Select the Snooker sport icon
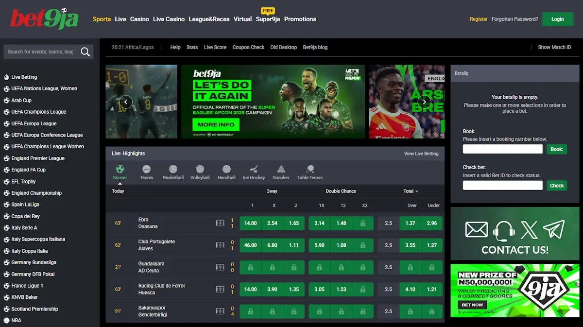This screenshot has width=583, height=327. pyautogui.click(x=281, y=172)
